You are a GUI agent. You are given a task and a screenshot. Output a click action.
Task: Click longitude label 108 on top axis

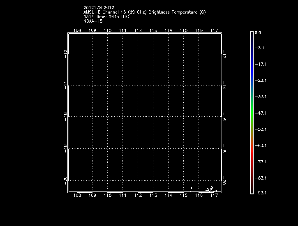click(77, 30)
